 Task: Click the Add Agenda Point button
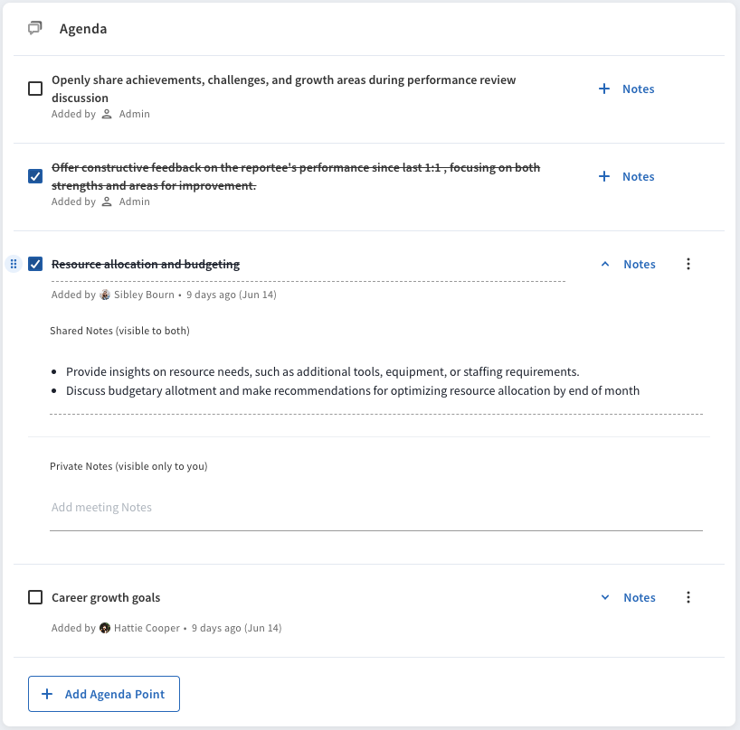(104, 694)
